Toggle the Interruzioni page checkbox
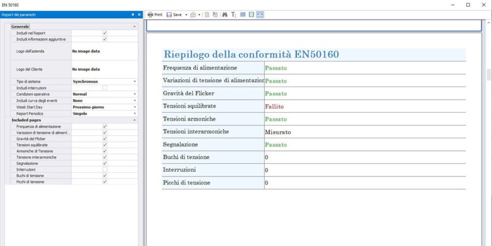This screenshot has width=492, height=246. (105, 169)
